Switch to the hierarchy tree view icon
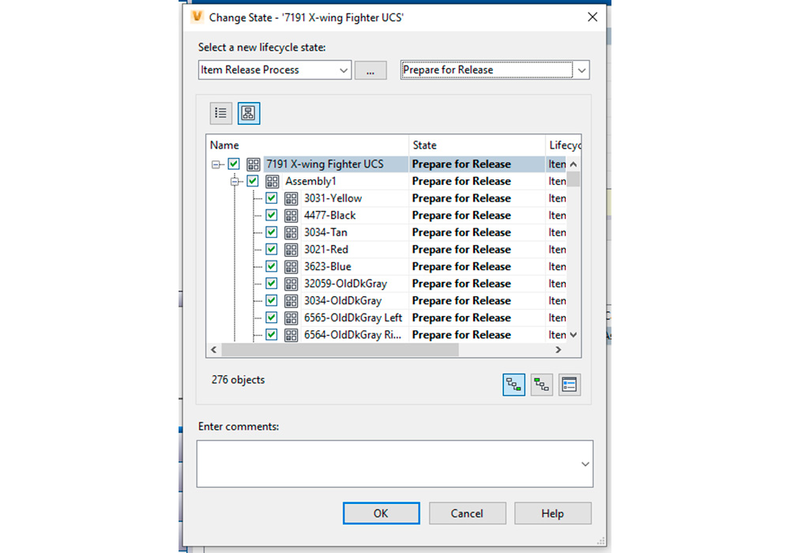The width and height of the screenshot is (790, 553). (248, 113)
